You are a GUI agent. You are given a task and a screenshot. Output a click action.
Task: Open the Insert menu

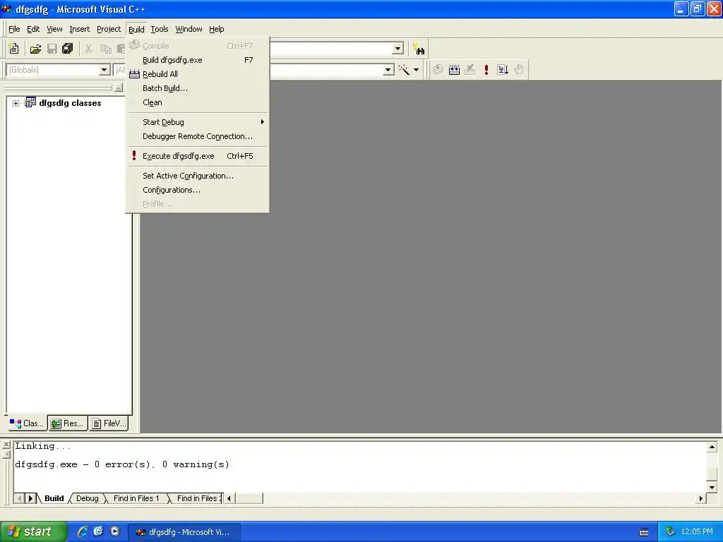tap(79, 29)
